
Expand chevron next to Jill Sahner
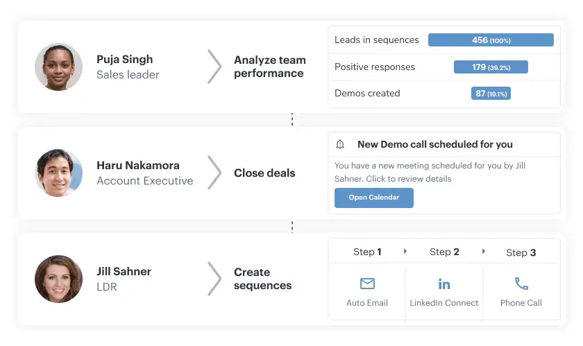(x=214, y=279)
